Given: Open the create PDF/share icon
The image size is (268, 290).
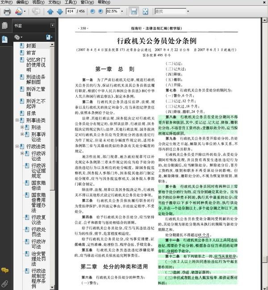Looking at the screenshot, I should pyautogui.click(x=18, y=12).
